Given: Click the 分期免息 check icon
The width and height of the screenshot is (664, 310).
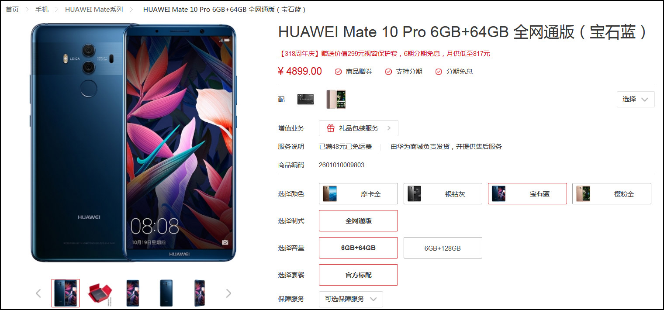Looking at the screenshot, I should click(x=439, y=72).
